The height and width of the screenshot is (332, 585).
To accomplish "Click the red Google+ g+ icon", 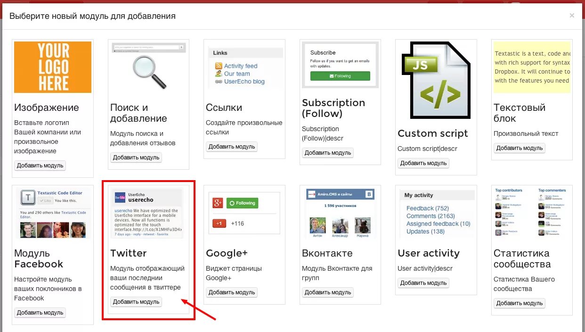I will click(218, 203).
